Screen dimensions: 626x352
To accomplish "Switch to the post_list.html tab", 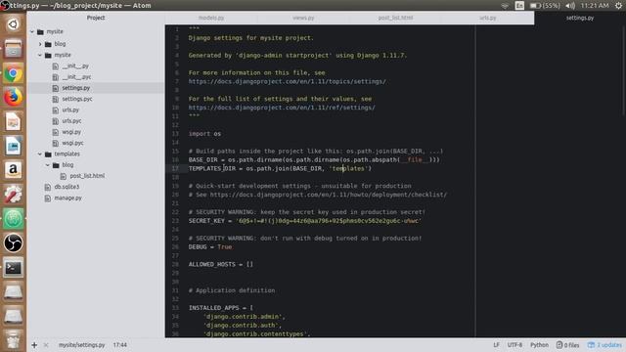I will [x=395, y=18].
